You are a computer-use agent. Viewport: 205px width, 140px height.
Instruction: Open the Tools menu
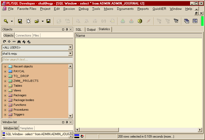(96, 9)
